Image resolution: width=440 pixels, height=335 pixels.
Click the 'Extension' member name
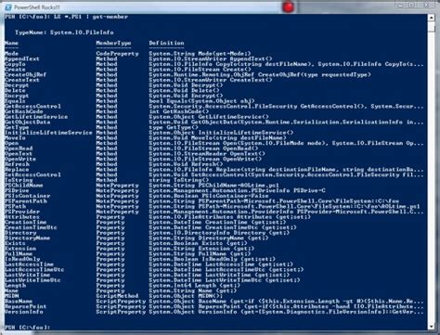tap(20, 249)
